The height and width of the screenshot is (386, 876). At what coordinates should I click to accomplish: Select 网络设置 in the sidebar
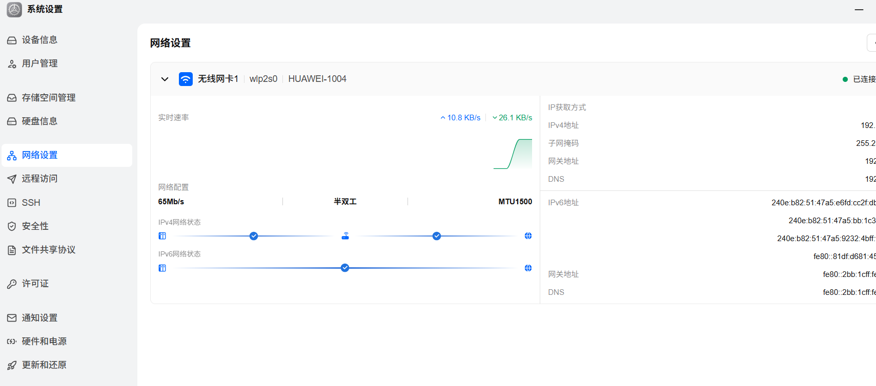pos(67,155)
